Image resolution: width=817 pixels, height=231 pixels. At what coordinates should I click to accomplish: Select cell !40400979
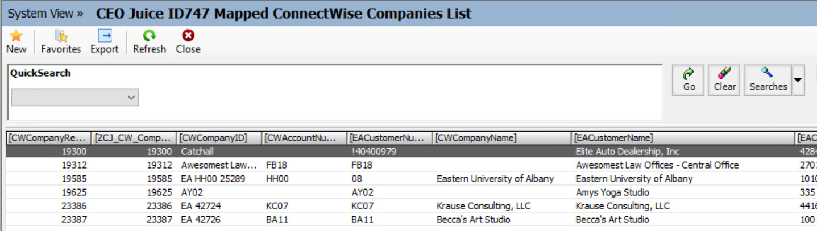pos(390,152)
